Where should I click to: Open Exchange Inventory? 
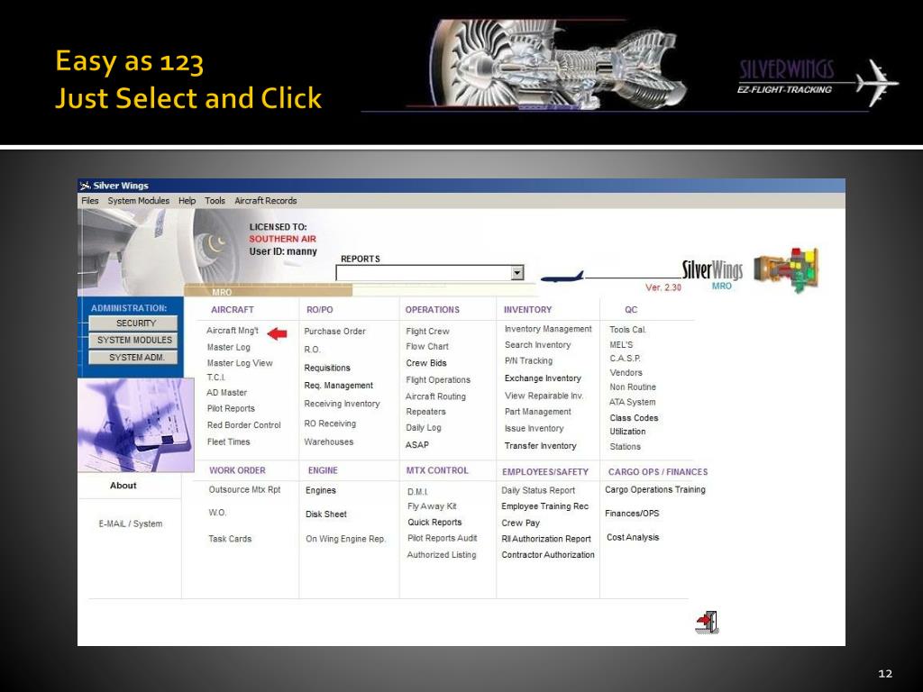click(543, 378)
